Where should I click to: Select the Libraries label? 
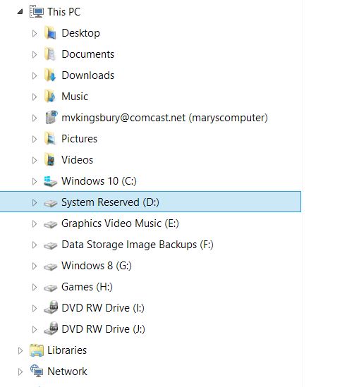point(67,350)
